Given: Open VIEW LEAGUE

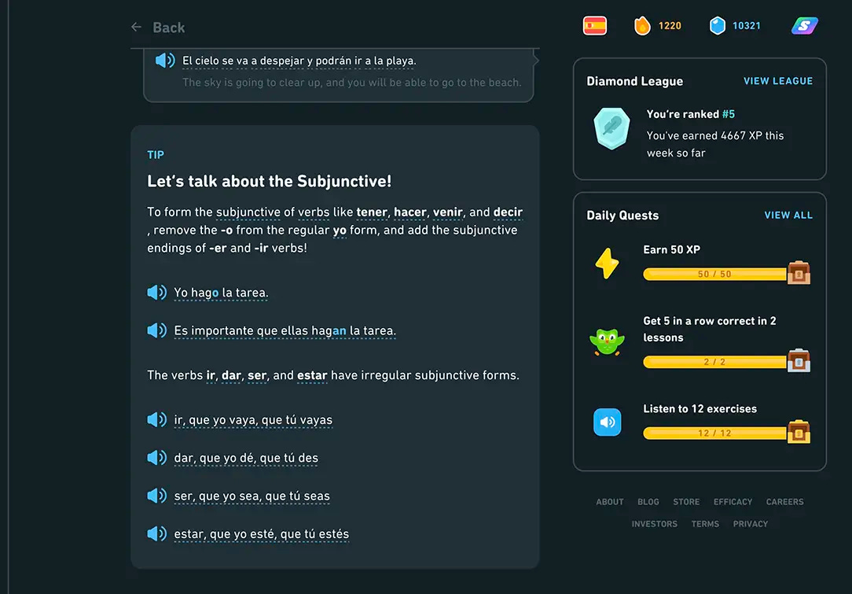Looking at the screenshot, I should [x=778, y=80].
